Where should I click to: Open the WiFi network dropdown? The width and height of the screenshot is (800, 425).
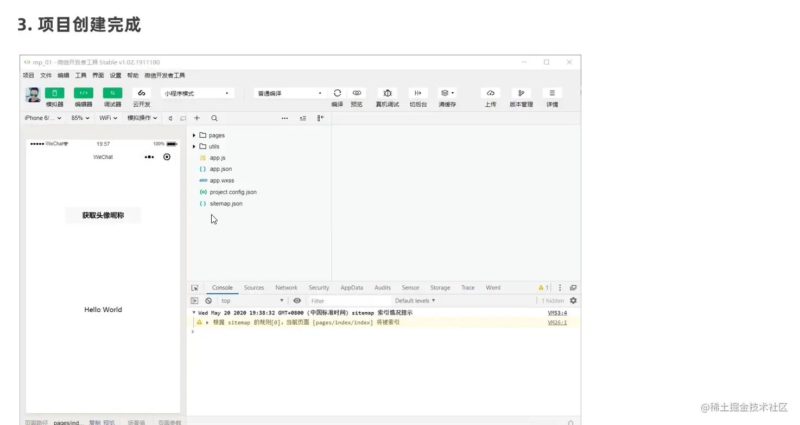click(x=109, y=118)
